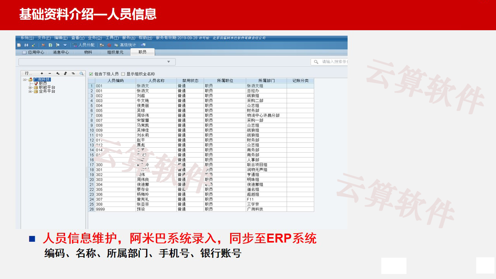Click the red X delete icon

tap(43, 45)
